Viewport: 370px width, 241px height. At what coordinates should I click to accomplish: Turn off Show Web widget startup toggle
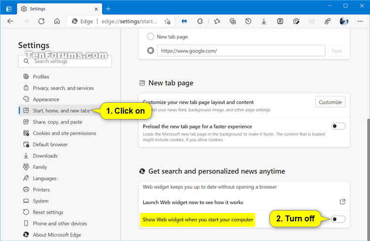[x=338, y=219]
